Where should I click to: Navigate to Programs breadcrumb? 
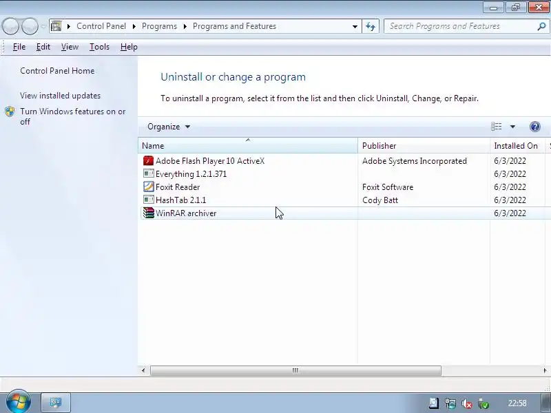coord(159,26)
